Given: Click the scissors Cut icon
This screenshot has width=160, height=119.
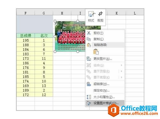Looking at the screenshot, I should tap(89, 33).
